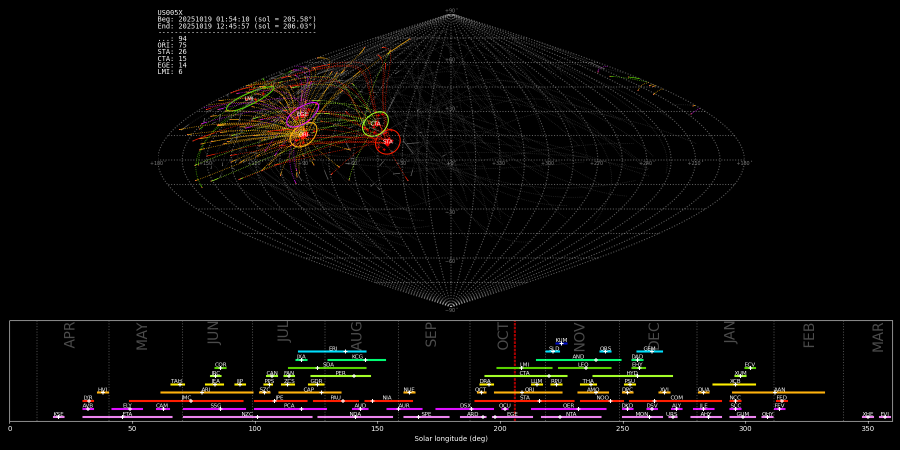This screenshot has height=450, width=900.
Task: Select the JMC shower bar in timeline
Action: pos(186,401)
